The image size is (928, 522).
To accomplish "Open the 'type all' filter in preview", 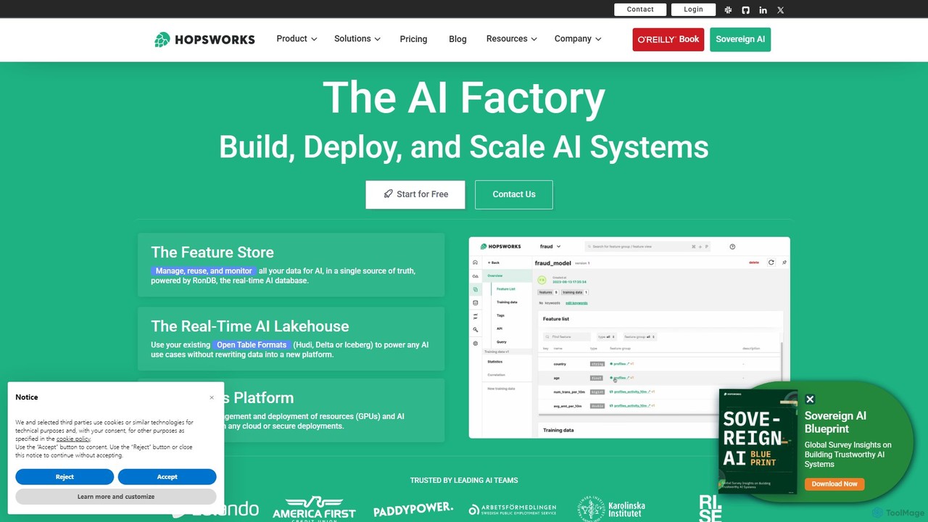I will (x=606, y=336).
